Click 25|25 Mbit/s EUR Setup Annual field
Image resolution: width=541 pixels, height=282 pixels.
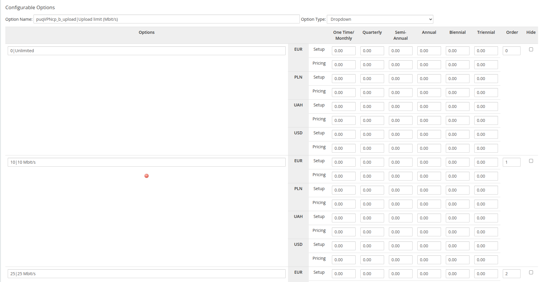click(429, 274)
